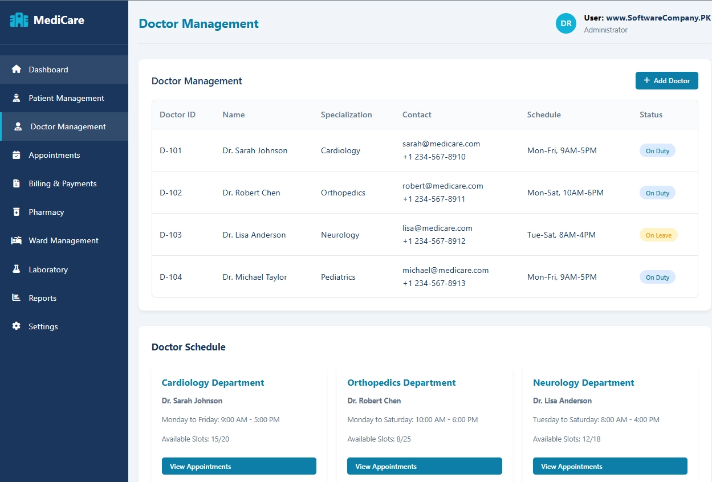Click the DR user avatar circle
This screenshot has width=712, height=482.
click(x=565, y=24)
